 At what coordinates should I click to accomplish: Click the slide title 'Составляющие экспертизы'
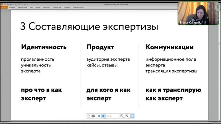coord(93,27)
